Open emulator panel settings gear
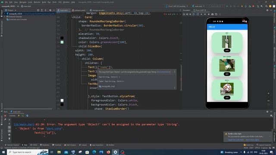The height and width of the screenshot is (155, 276). 267,10
